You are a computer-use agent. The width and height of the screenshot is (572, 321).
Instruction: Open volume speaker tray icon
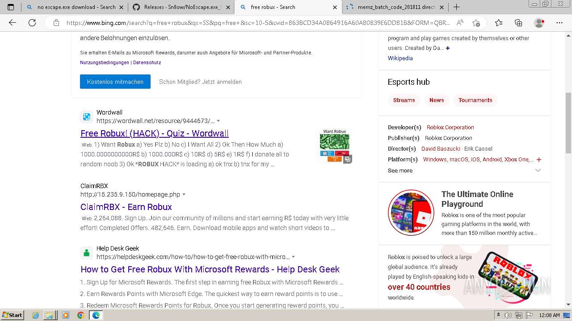pos(509,315)
